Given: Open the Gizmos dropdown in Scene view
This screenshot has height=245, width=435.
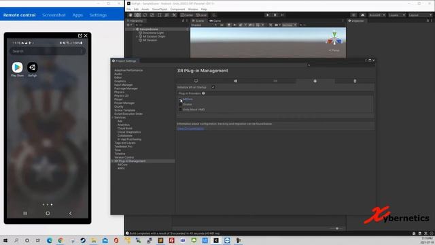Looking at the screenshot, I should coord(290,25).
